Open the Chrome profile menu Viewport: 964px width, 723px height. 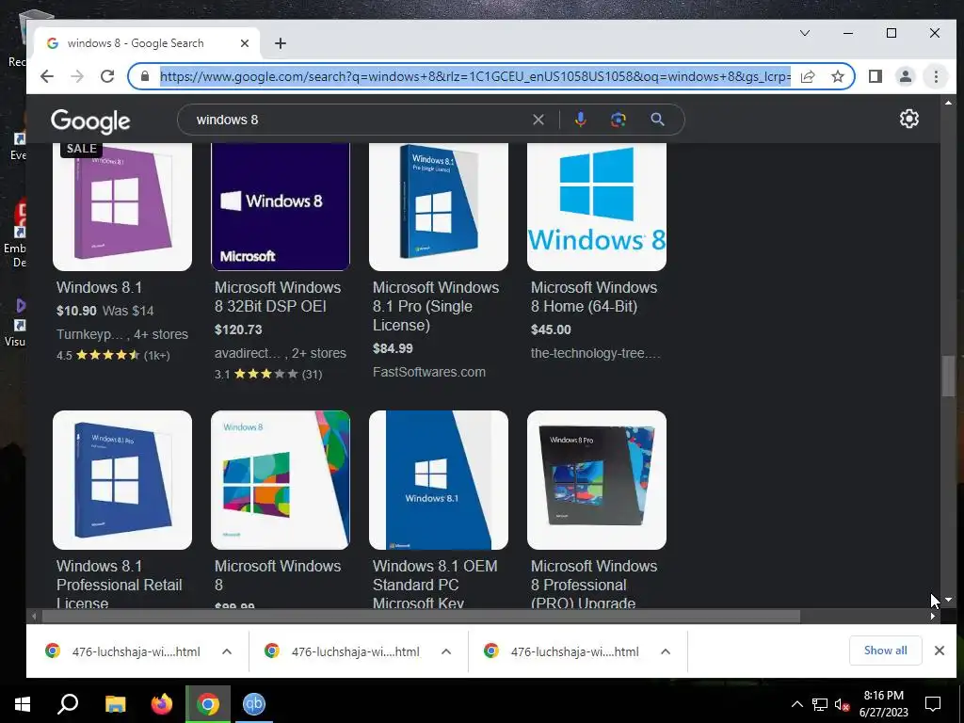pyautogui.click(x=905, y=76)
